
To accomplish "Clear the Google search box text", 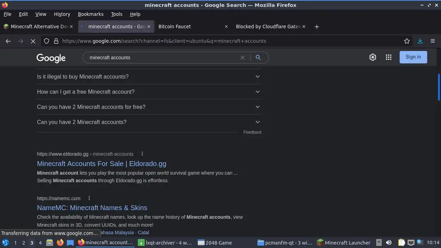I will pyautogui.click(x=243, y=58).
